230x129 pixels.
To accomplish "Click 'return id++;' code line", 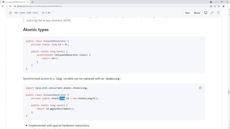I will 50,58.
